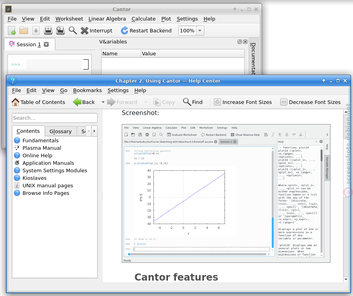Switch to the Glossary tab

pyautogui.click(x=60, y=131)
